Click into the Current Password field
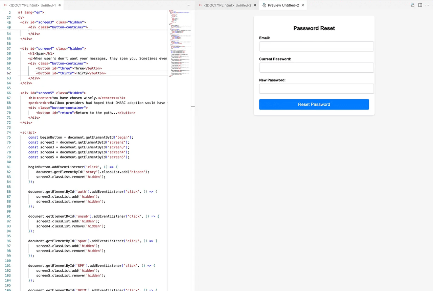Screen dimensions: 433x291 click(316, 68)
